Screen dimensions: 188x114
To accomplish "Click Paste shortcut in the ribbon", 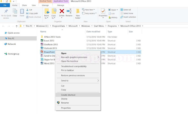I will [x=33, y=17].
